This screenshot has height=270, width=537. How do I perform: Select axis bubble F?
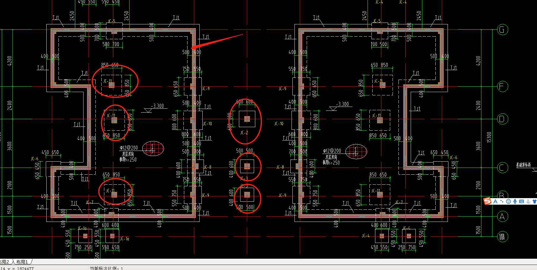click(x=502, y=87)
